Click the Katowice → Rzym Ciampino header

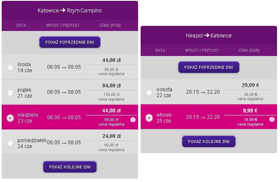click(x=69, y=10)
